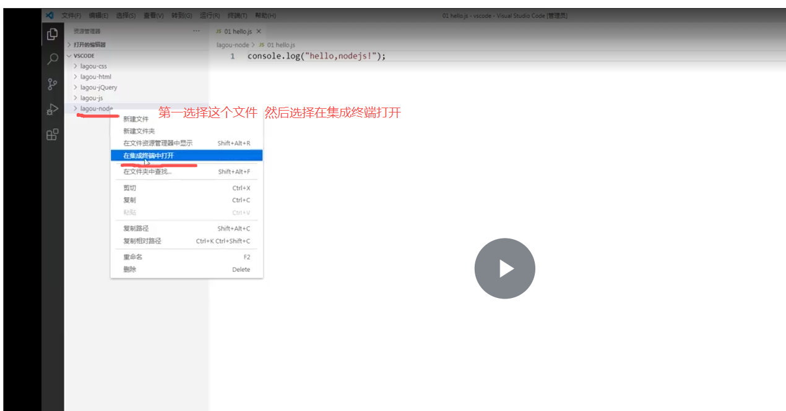Viewport: 786px width, 411px height.
Task: Open the 查看(V) menu
Action: point(153,15)
